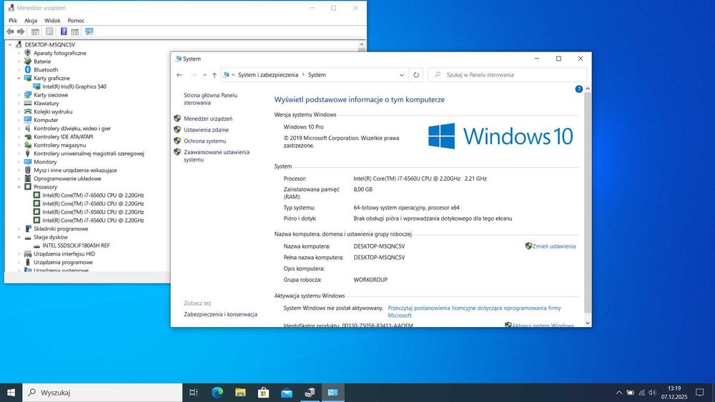This screenshot has width=715, height=402.
Task: Click the action pane toolbar icon after Help
Action: tap(75, 31)
